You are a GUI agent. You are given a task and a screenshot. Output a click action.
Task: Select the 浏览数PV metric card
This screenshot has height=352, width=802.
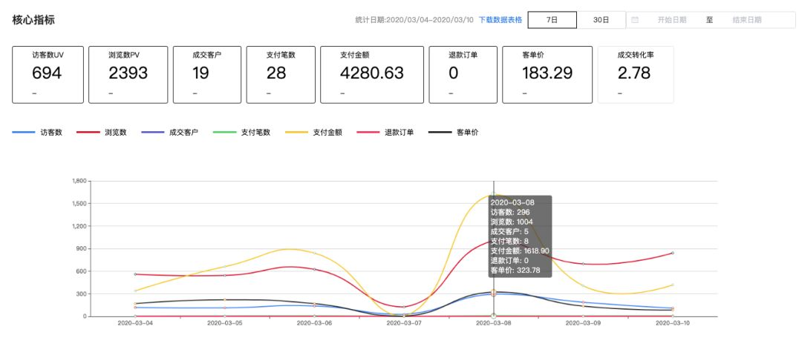click(x=128, y=75)
